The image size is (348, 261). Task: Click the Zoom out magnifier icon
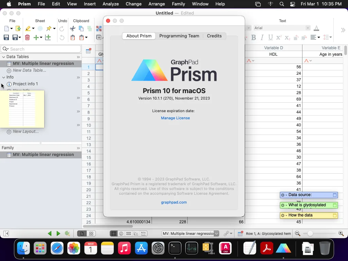(298, 233)
